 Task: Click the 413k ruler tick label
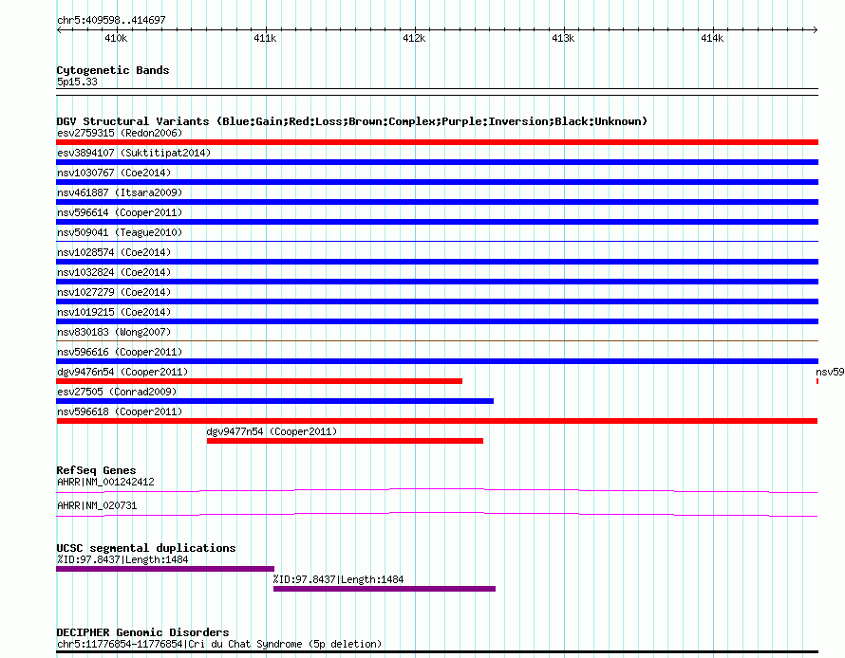(x=563, y=38)
